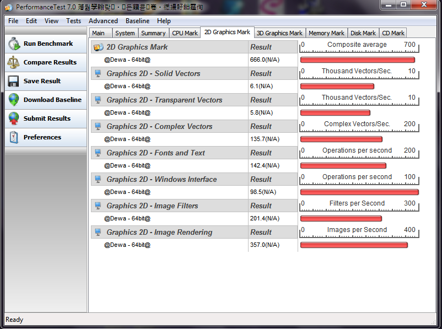Click the 135.7(N/A) result value
The height and width of the screenshot is (329, 442).
(265, 139)
